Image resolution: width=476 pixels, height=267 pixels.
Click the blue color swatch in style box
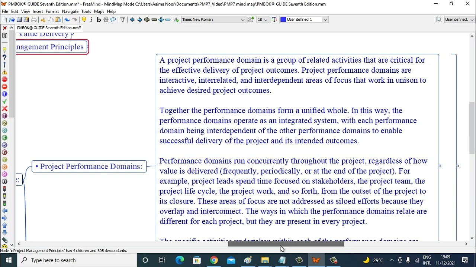coord(283,20)
